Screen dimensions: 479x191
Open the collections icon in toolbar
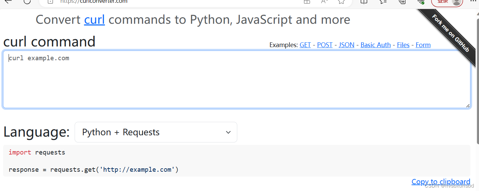click(x=402, y=2)
